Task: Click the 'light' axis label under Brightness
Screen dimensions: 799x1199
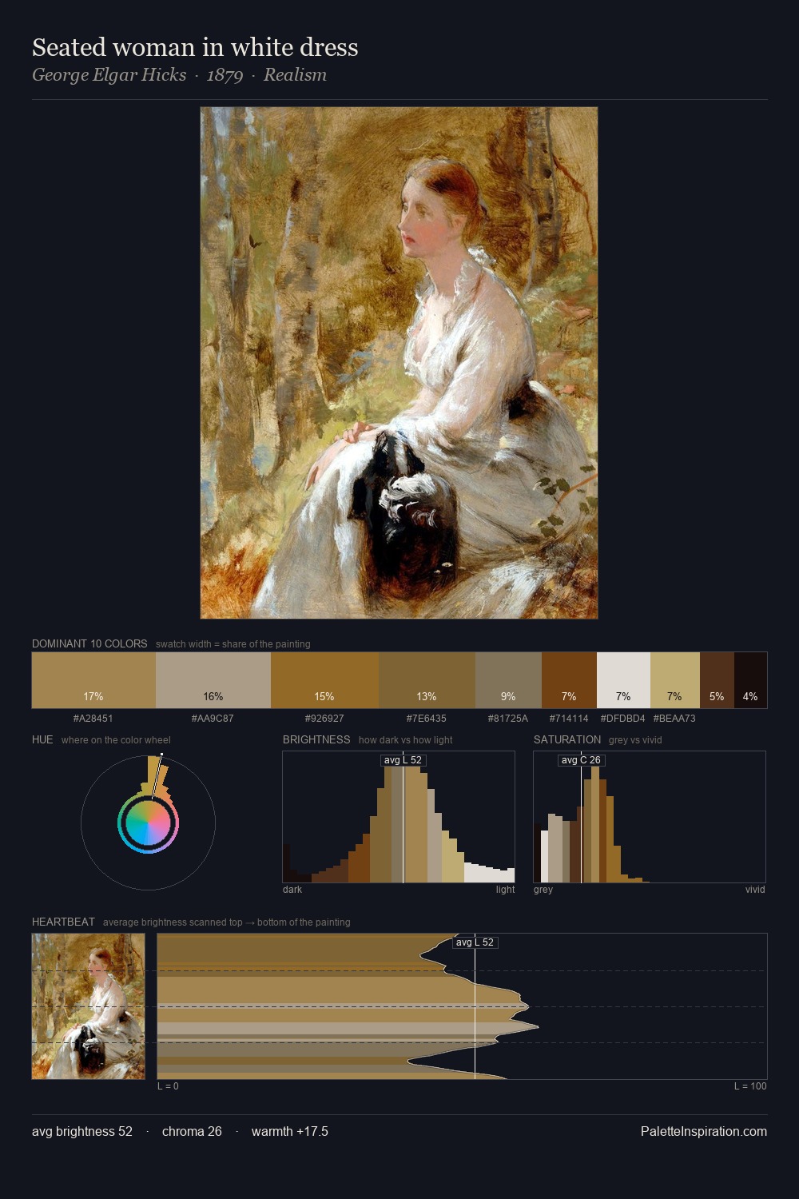Action: coord(506,890)
